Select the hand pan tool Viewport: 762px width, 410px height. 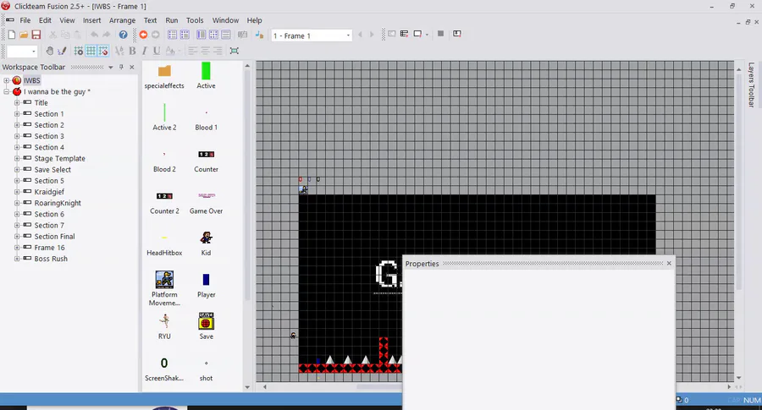click(x=50, y=51)
